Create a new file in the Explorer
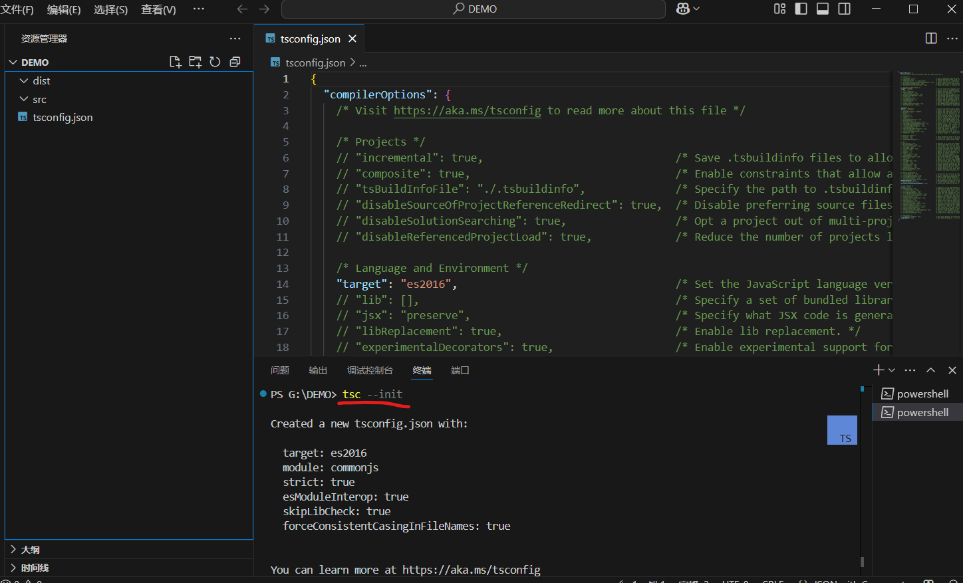This screenshot has width=963, height=583. 176,61
